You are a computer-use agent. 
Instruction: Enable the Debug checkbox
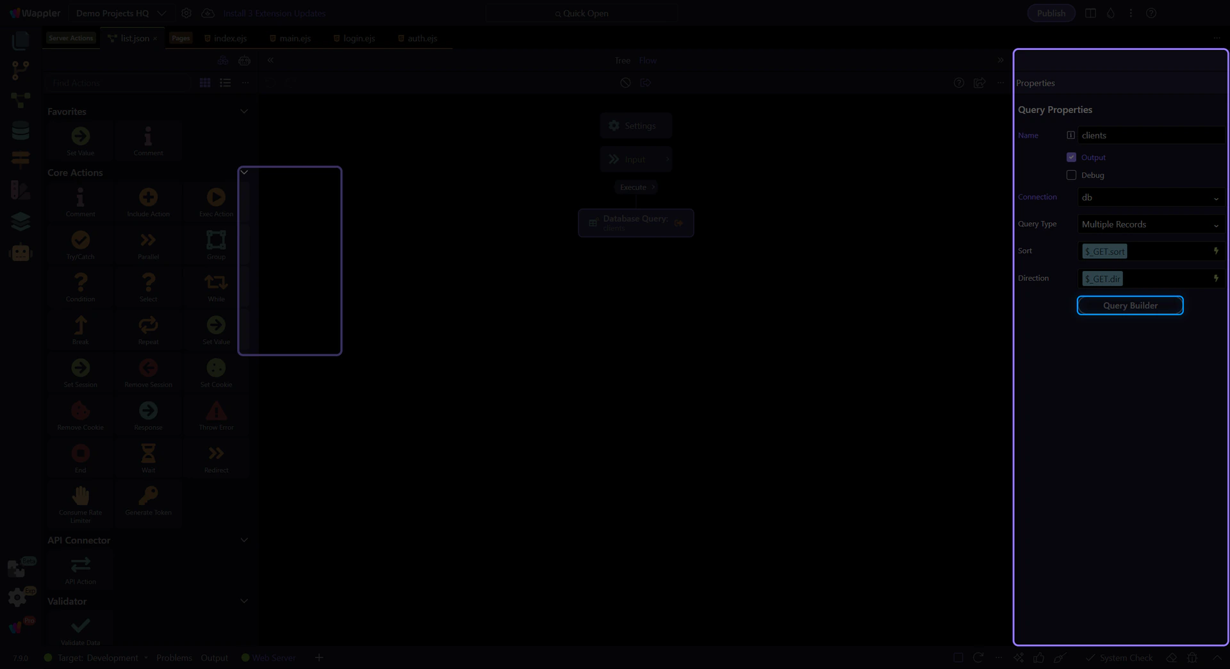click(x=1071, y=176)
